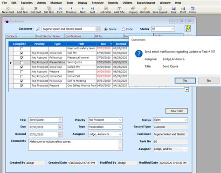Viewport: 221px width, 173px height.
Task: Open the Utilities menu
Action: coord(127,3)
